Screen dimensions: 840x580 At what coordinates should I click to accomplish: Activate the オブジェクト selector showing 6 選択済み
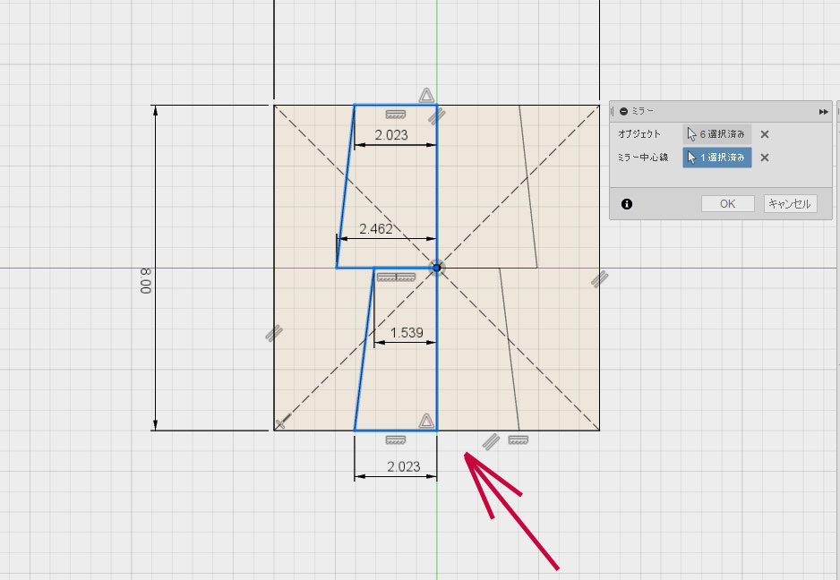click(x=716, y=134)
